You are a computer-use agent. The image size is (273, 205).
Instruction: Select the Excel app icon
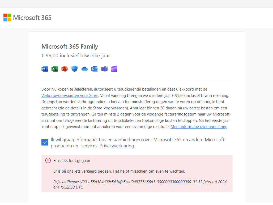(54, 69)
